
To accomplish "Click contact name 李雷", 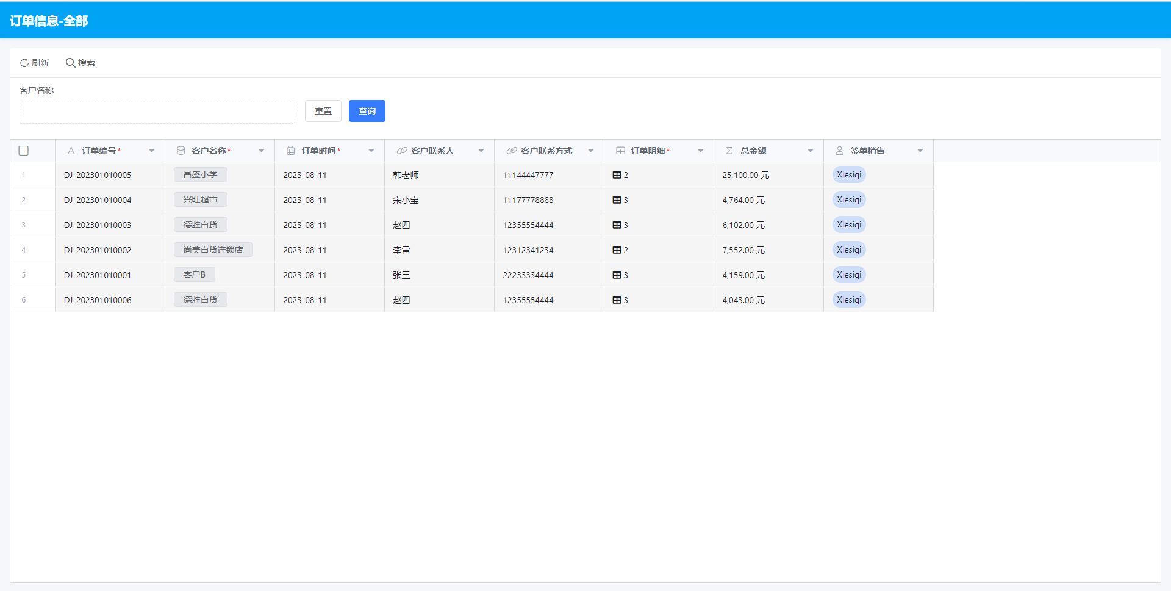I will click(x=401, y=250).
